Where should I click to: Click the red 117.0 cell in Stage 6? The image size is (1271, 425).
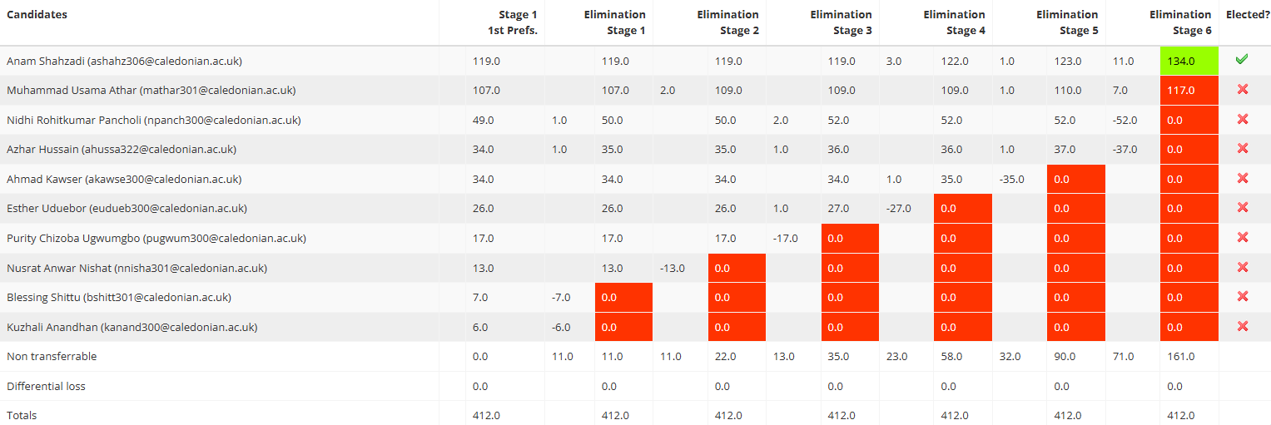click(x=1189, y=91)
